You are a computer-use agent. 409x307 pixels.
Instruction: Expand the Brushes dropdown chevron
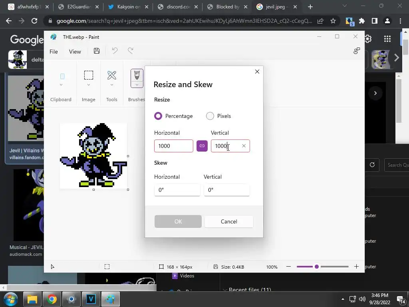pos(137,85)
